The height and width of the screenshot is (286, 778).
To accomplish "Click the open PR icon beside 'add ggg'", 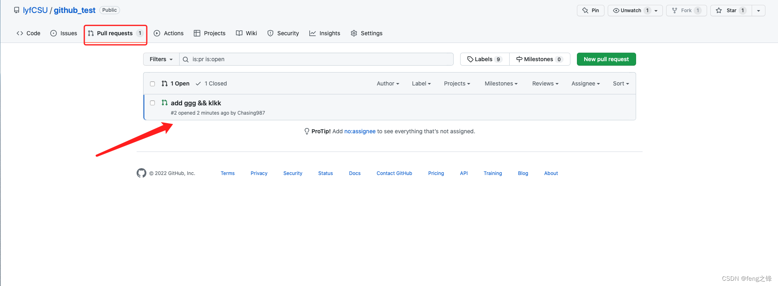I will [x=165, y=103].
